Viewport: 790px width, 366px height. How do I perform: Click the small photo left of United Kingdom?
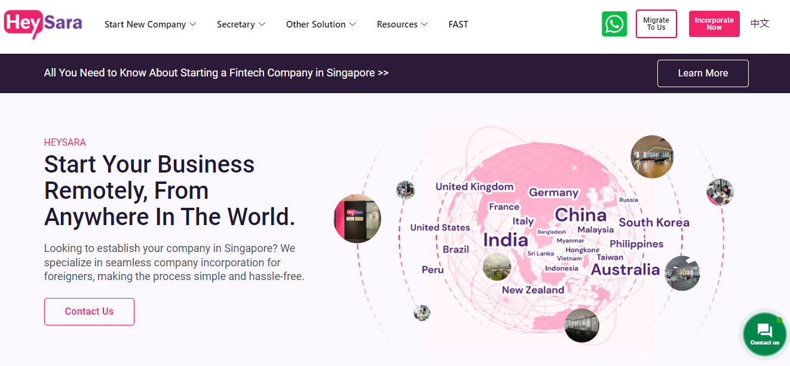pyautogui.click(x=405, y=190)
